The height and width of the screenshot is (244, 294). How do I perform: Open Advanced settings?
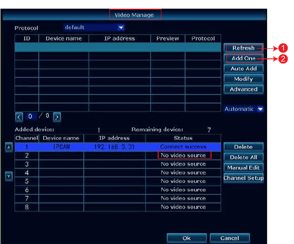click(x=243, y=89)
